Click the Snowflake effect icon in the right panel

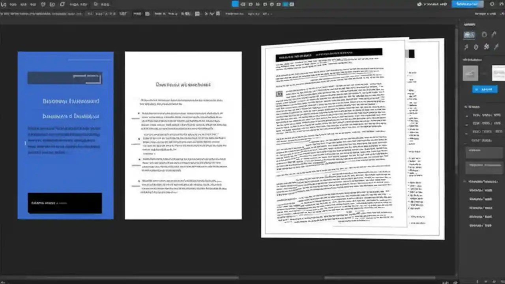click(x=486, y=47)
